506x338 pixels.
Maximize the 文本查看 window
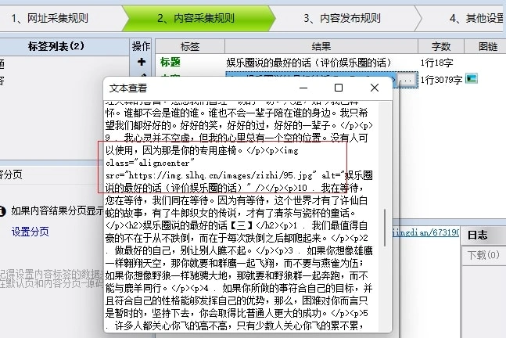(339, 88)
